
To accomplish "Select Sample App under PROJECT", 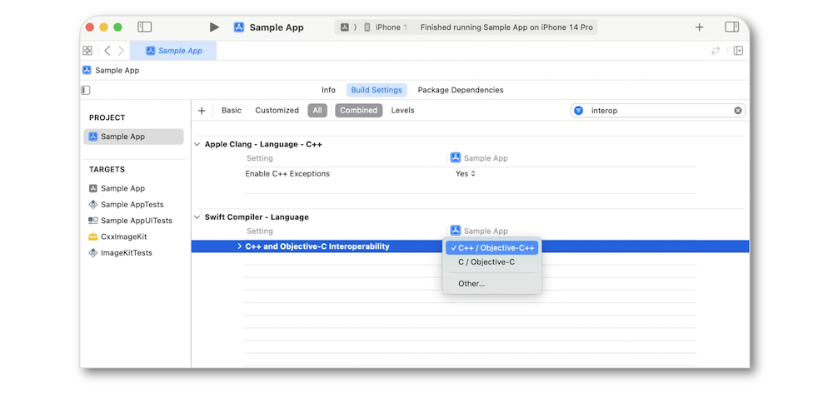I will point(133,137).
